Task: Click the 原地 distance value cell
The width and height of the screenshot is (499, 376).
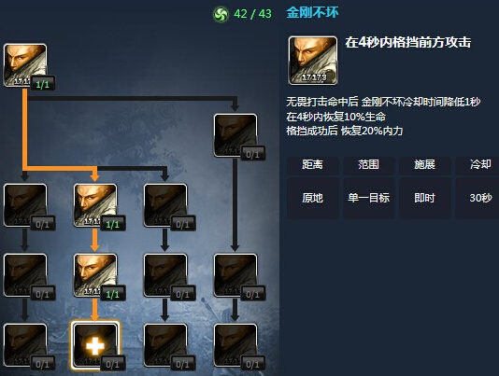Action: 312,198
